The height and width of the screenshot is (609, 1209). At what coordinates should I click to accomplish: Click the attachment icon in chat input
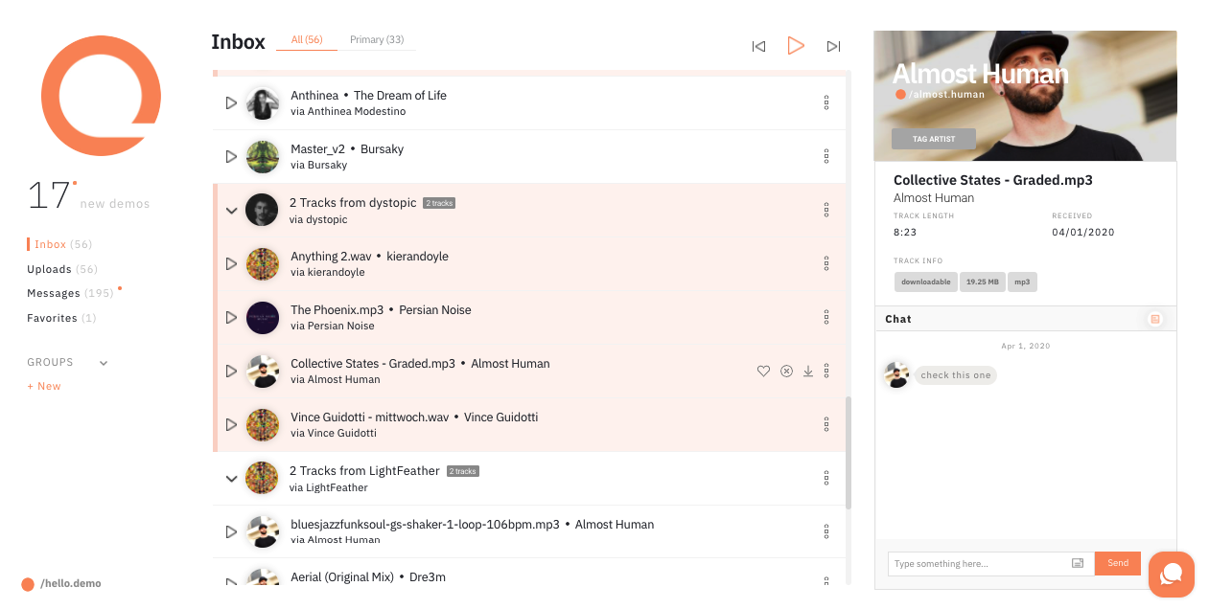click(x=1077, y=563)
